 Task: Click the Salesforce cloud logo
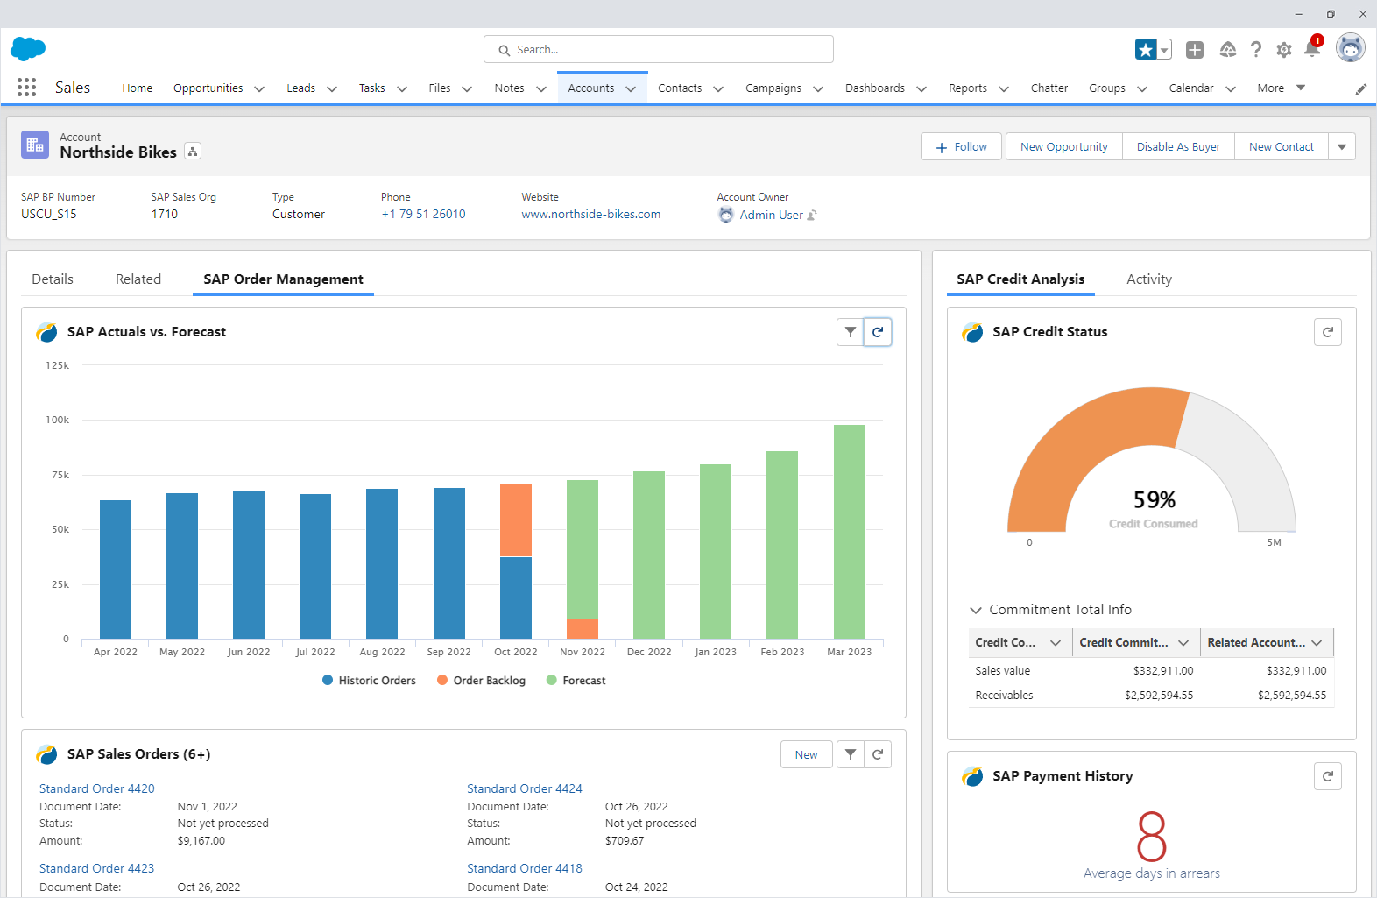point(28,49)
